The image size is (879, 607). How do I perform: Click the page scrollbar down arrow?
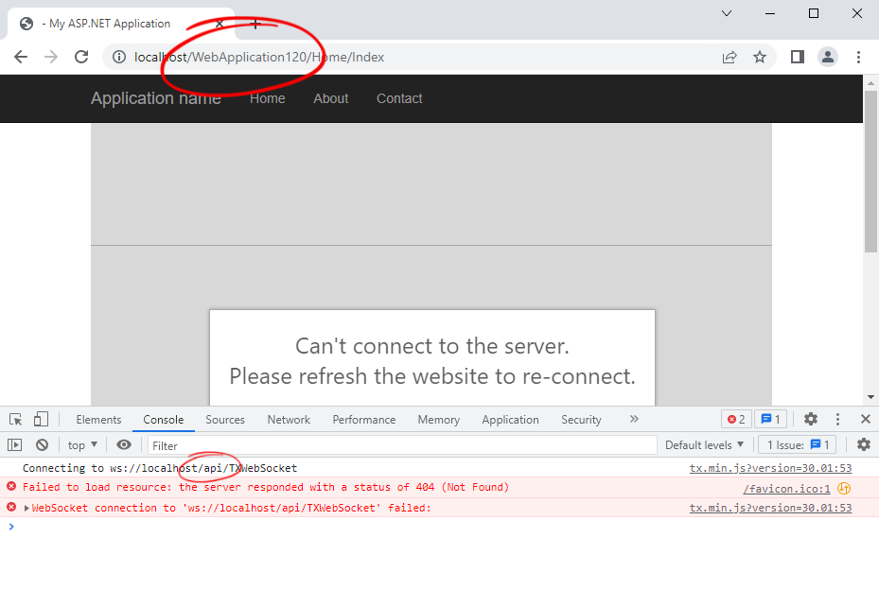pos(870,397)
